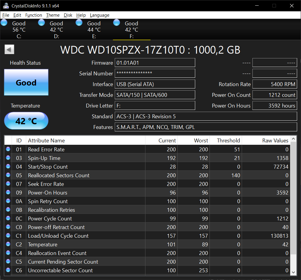Viewport: 301px width, 280px height.
Task: Open the Theme menu
Action: pyautogui.click(x=53, y=15)
